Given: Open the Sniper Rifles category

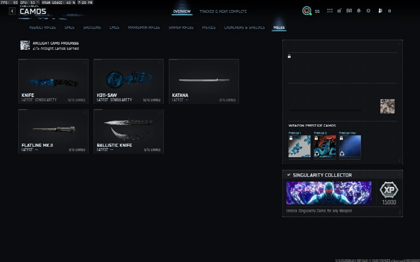Looking at the screenshot, I should pyautogui.click(x=181, y=27).
